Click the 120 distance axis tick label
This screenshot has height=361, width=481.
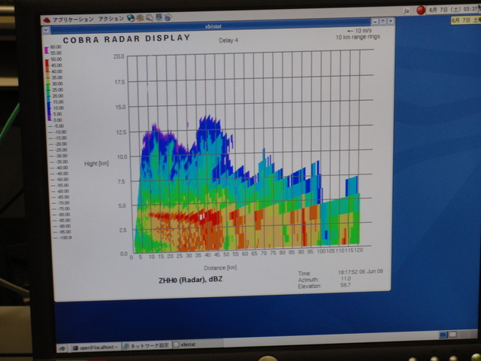pyautogui.click(x=358, y=250)
